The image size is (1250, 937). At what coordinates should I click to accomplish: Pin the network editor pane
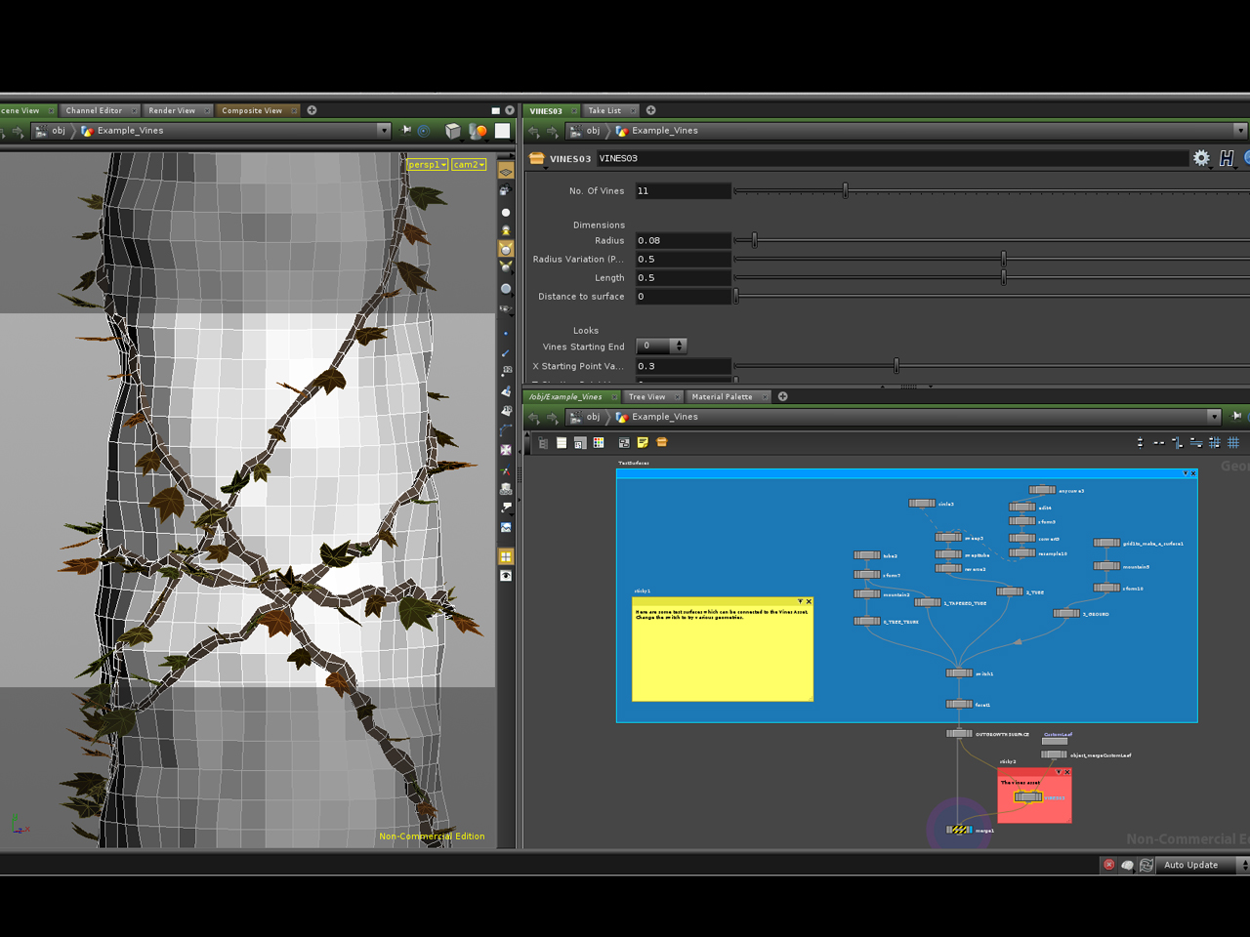point(1236,417)
